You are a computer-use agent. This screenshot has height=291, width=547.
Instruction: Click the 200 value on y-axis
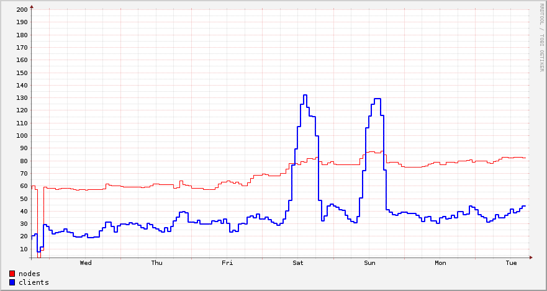coord(22,10)
